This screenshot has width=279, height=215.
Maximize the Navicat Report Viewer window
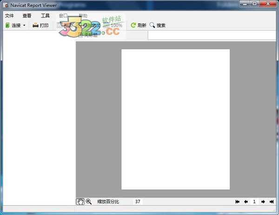[255, 4]
